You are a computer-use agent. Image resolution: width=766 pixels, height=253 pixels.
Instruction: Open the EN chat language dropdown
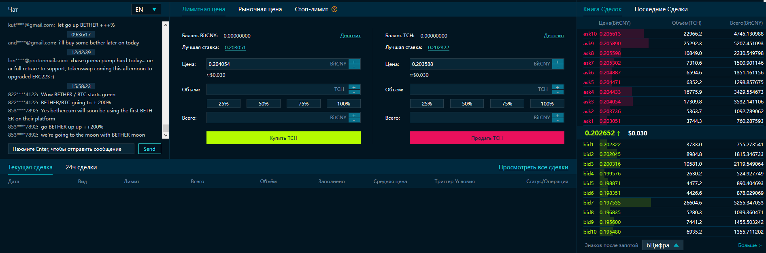point(146,9)
